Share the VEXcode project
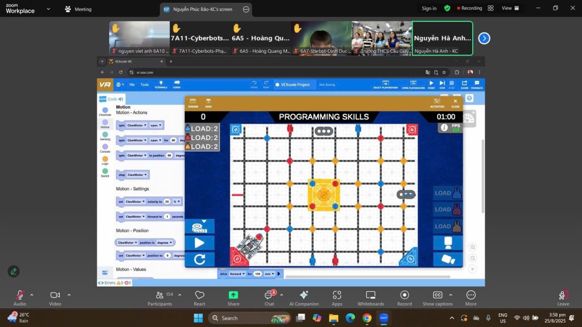 pyautogui.click(x=464, y=85)
